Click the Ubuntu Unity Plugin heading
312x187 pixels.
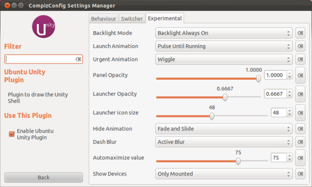point(24,76)
